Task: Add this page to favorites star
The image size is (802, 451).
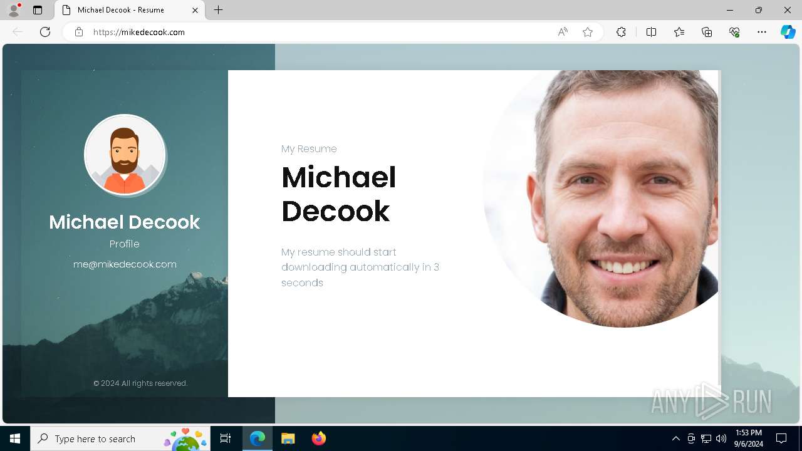Action: (588, 32)
